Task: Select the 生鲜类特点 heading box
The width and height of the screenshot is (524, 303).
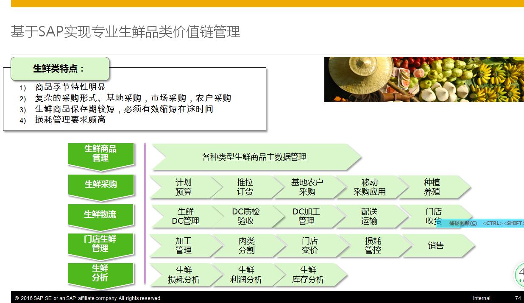Action: click(60, 69)
